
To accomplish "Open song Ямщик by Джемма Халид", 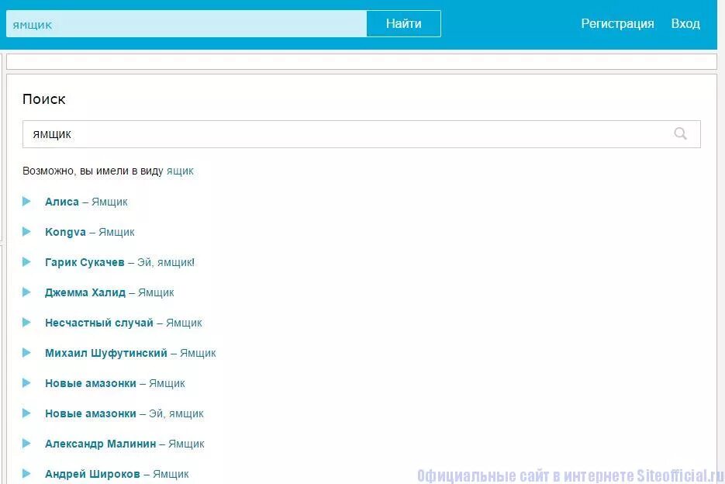I will (x=156, y=292).
